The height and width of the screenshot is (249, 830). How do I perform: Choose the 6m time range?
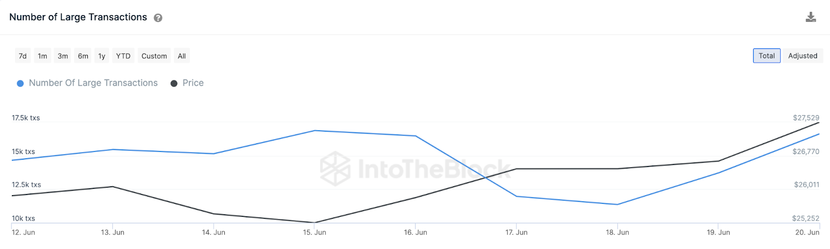point(83,56)
